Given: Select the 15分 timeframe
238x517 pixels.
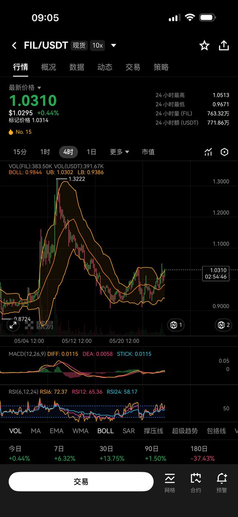Looking at the screenshot, I should [x=20, y=152].
